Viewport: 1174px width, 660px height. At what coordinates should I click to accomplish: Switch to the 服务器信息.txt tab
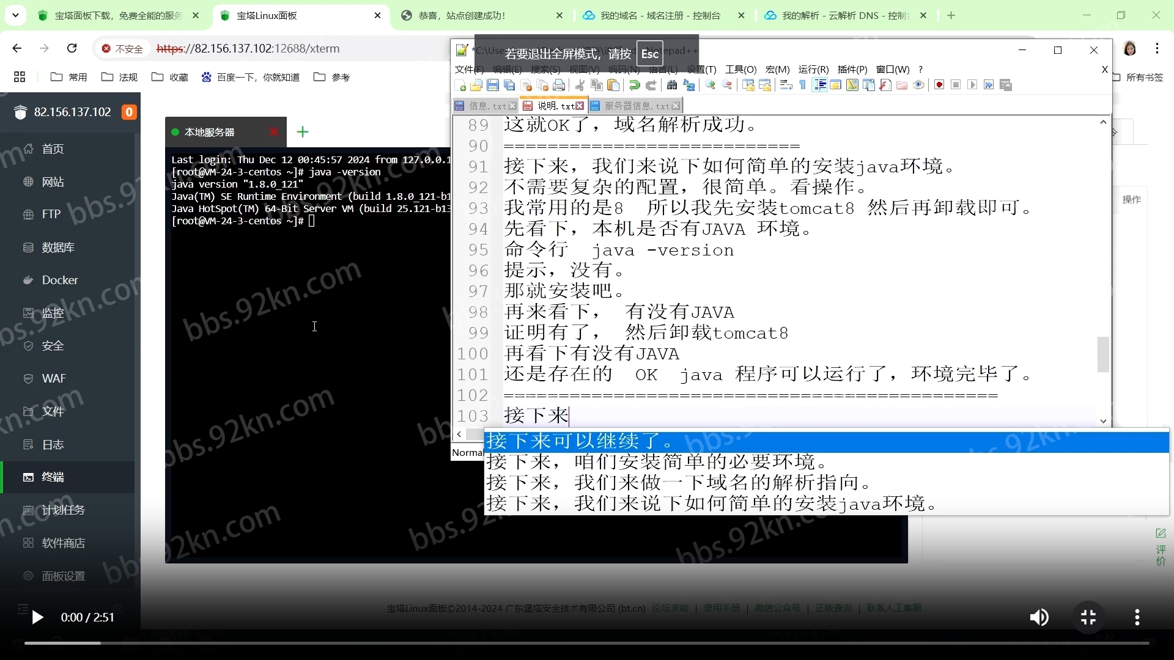[x=635, y=106]
